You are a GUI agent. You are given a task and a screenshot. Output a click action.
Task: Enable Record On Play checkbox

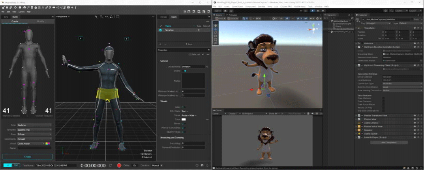click(x=383, y=107)
